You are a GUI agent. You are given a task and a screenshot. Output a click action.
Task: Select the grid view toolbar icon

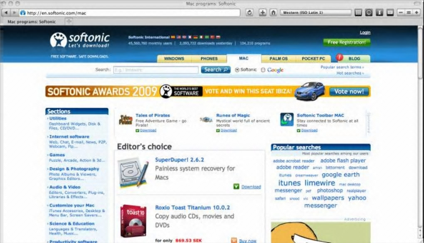pos(358,12)
